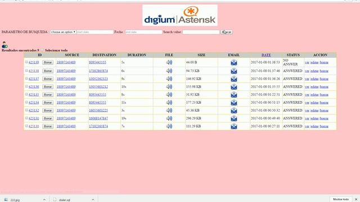Viewport: 360px width, 202px height.
Task: Play the audio file for call 425139
Action: tap(169, 62)
